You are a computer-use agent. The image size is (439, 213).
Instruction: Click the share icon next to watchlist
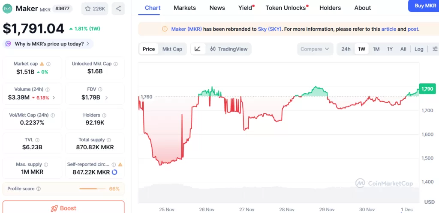click(118, 9)
